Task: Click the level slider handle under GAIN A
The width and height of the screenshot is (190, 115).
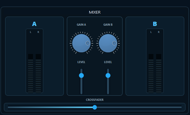Action: (x=81, y=75)
